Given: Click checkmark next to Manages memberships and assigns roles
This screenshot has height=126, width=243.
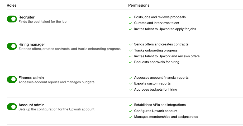Looking at the screenshot, I should [x=130, y=117].
